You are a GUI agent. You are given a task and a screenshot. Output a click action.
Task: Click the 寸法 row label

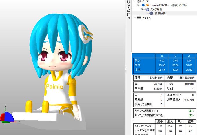[x=138, y=70]
